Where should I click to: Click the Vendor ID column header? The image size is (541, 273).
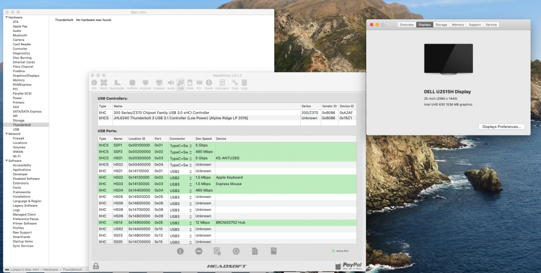329,106
